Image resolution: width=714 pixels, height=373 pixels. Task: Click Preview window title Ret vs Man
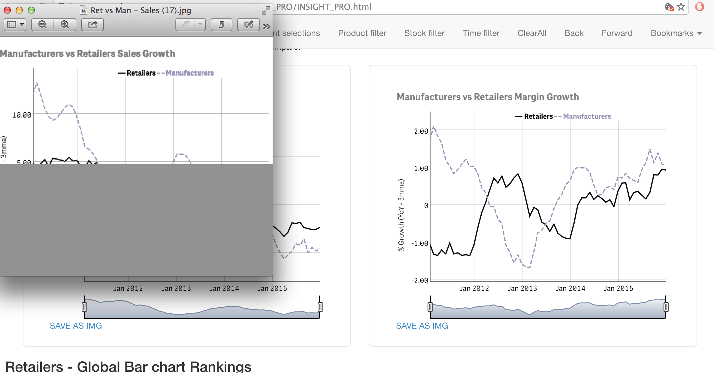(141, 10)
